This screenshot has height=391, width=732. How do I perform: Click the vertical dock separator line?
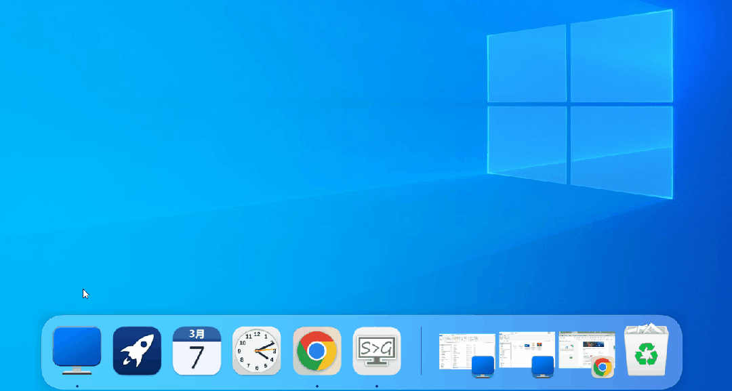tap(421, 350)
